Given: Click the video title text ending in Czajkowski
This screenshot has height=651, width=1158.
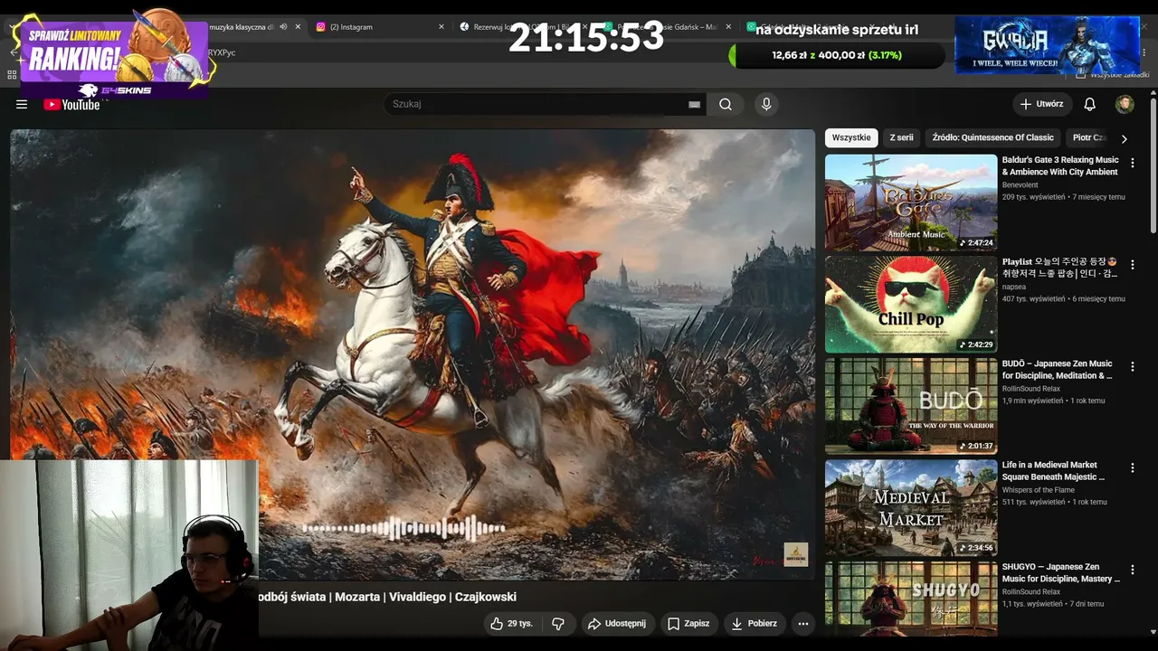Looking at the screenshot, I should click(x=387, y=597).
